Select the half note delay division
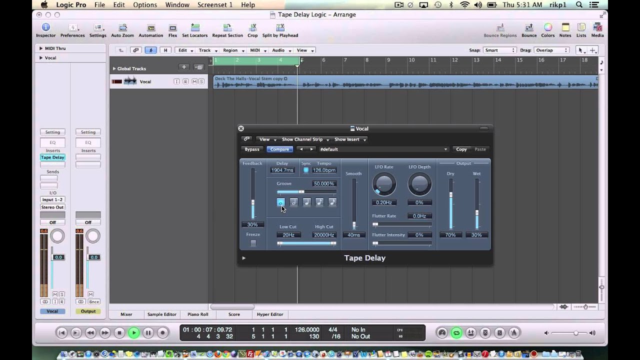 [x=294, y=202]
